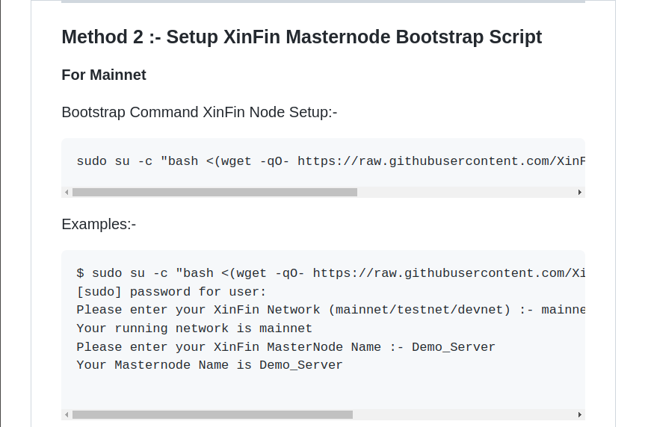Screen dimensions: 645x427
Task: Click "Your running network is mainnet" line
Action: 194,328
